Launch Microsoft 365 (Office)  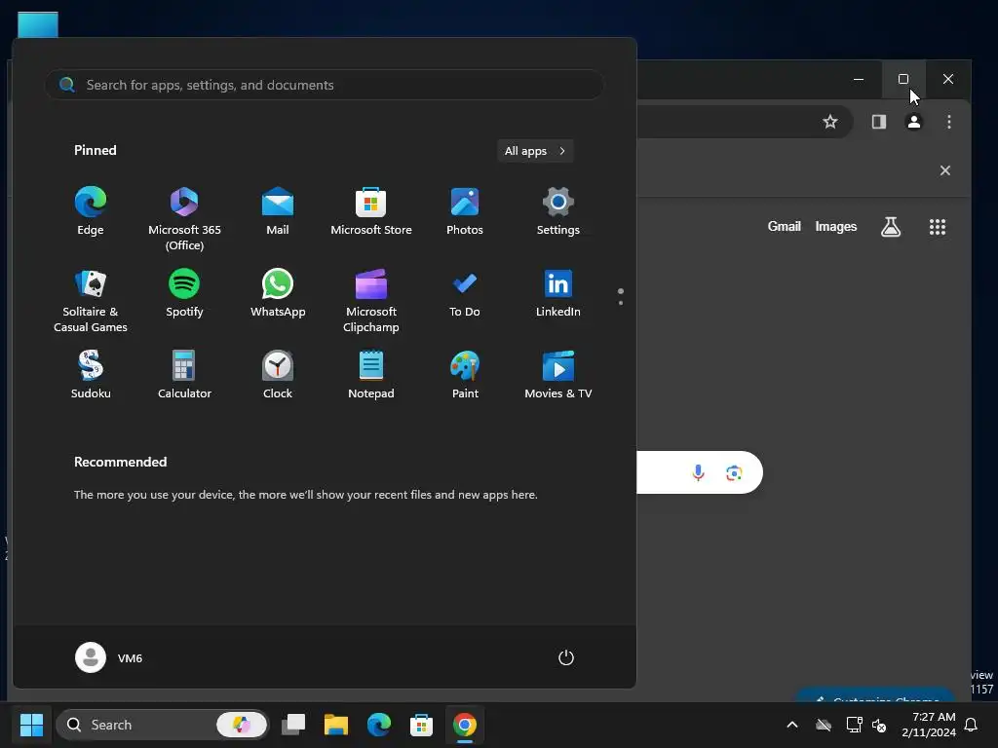(x=184, y=219)
